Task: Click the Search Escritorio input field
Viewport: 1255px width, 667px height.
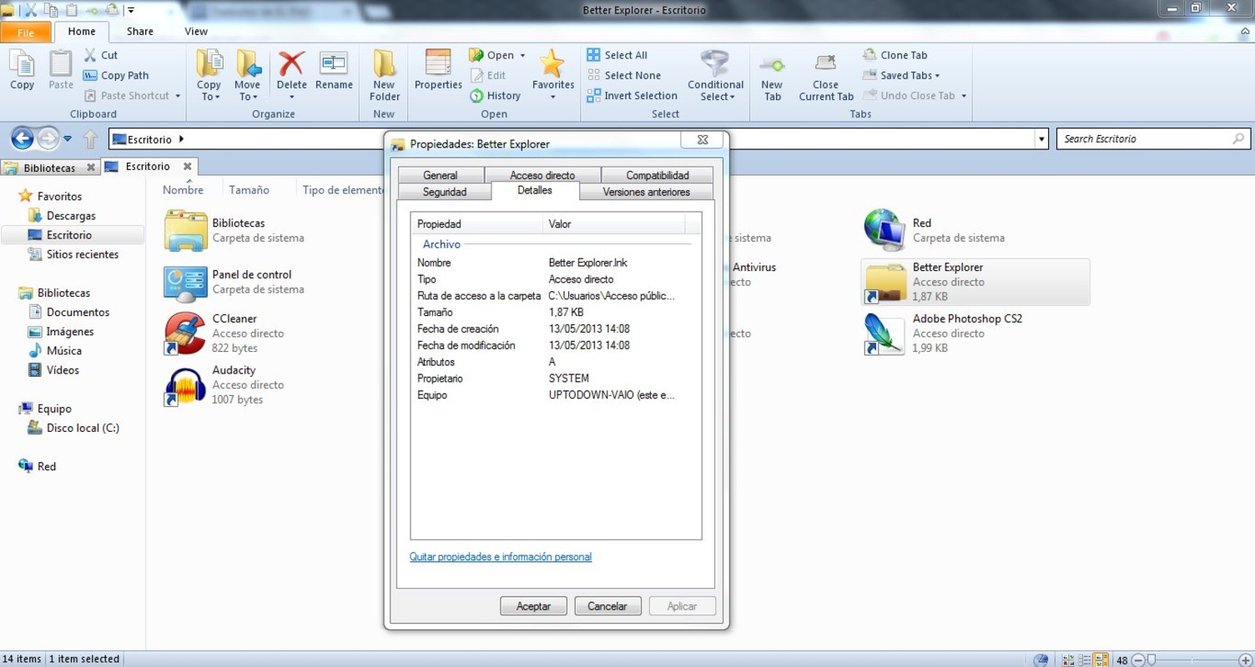Action: (x=1143, y=139)
